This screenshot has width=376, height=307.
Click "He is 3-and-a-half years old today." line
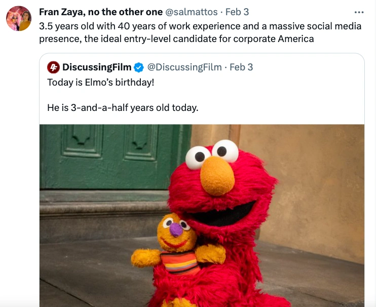123,107
